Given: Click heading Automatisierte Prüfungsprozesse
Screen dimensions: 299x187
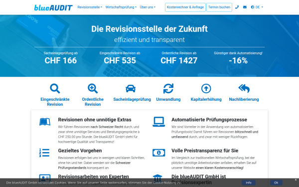Looking at the screenshot, I should pos(209,120).
